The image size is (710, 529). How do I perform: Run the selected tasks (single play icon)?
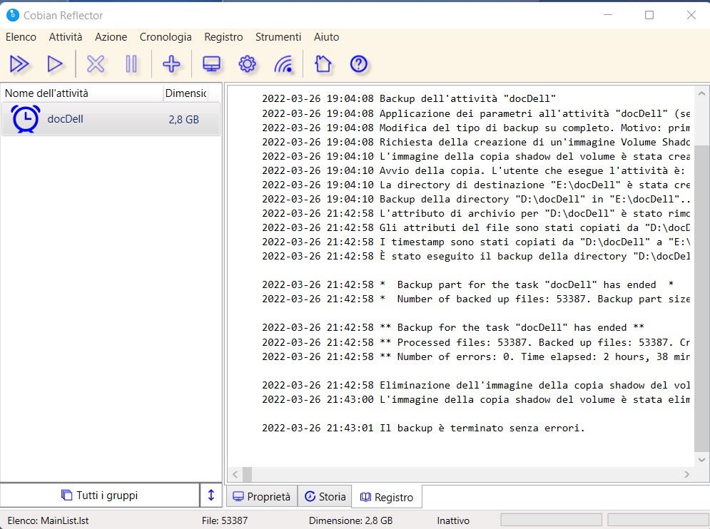[55, 63]
